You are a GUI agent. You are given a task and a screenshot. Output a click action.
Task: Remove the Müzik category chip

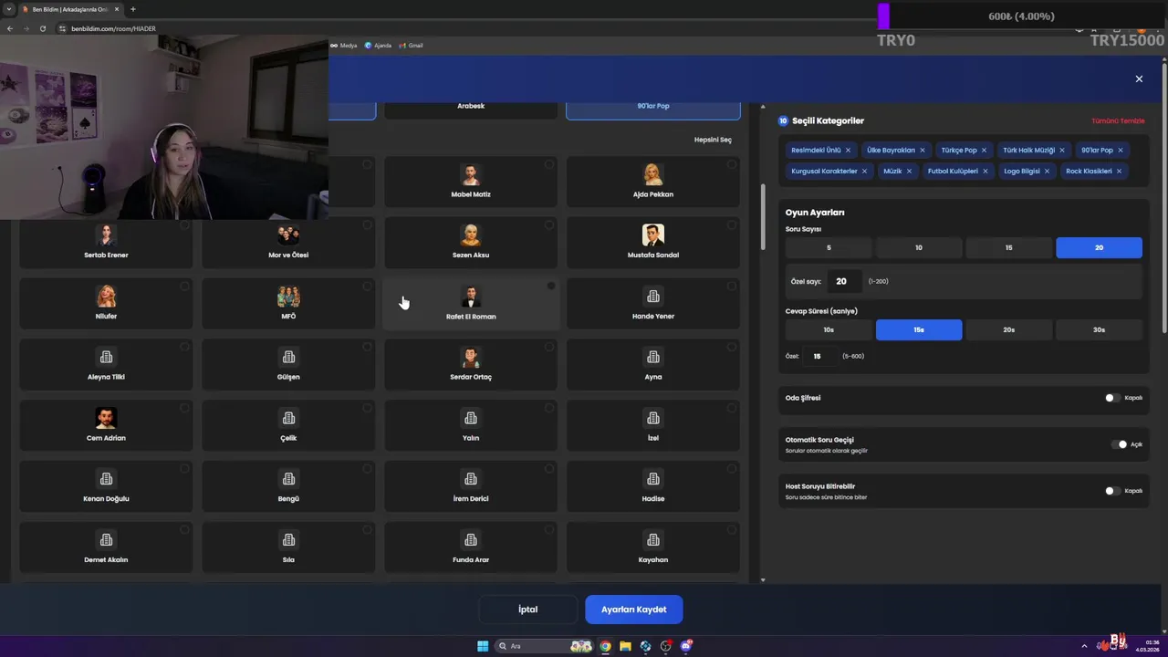click(909, 171)
